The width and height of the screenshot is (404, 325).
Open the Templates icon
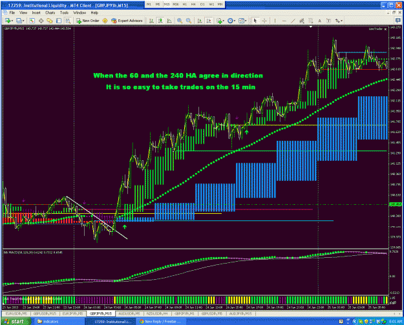point(241,21)
